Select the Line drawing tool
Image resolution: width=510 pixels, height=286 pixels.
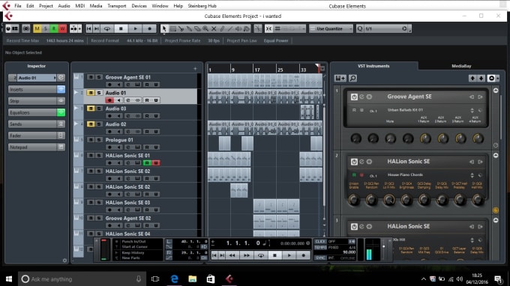[x=230, y=28]
